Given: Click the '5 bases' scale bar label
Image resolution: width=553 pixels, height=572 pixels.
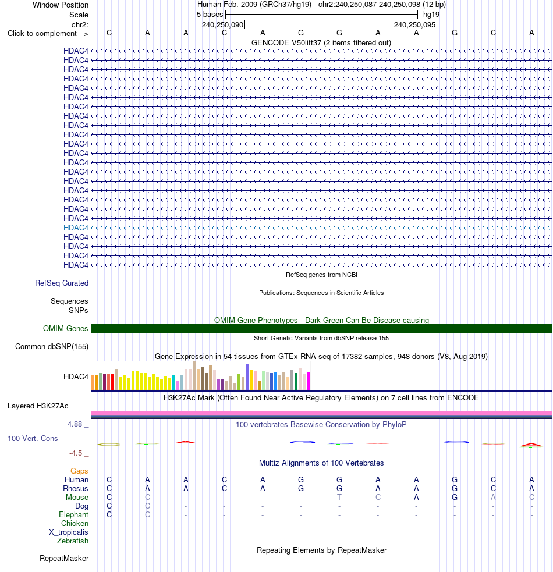Looking at the screenshot, I should 210,15.
